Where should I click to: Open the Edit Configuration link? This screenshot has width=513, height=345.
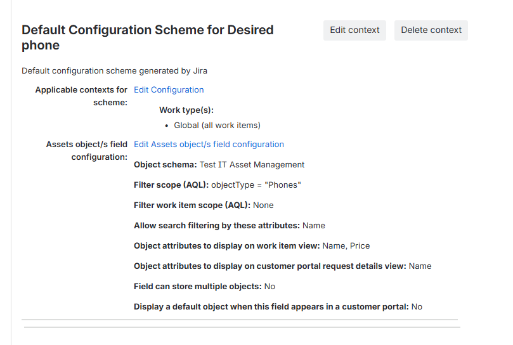pos(169,89)
